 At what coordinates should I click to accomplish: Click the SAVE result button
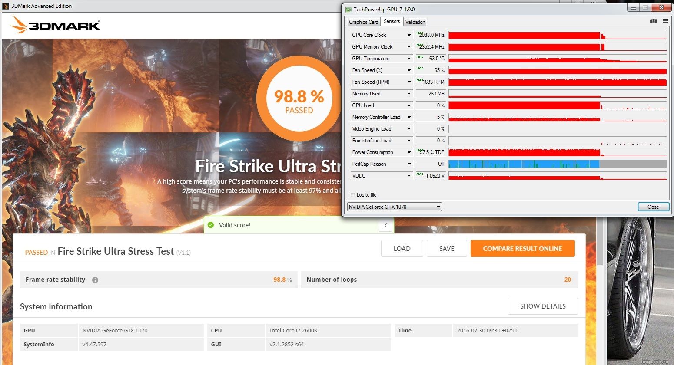[x=446, y=249]
